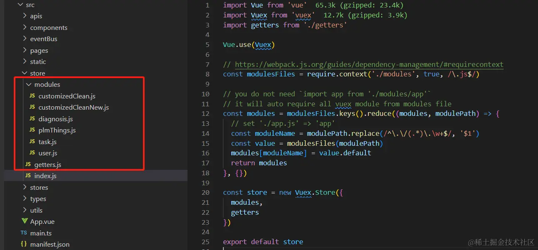Select the modules folder label
538x250 pixels.
(47, 85)
